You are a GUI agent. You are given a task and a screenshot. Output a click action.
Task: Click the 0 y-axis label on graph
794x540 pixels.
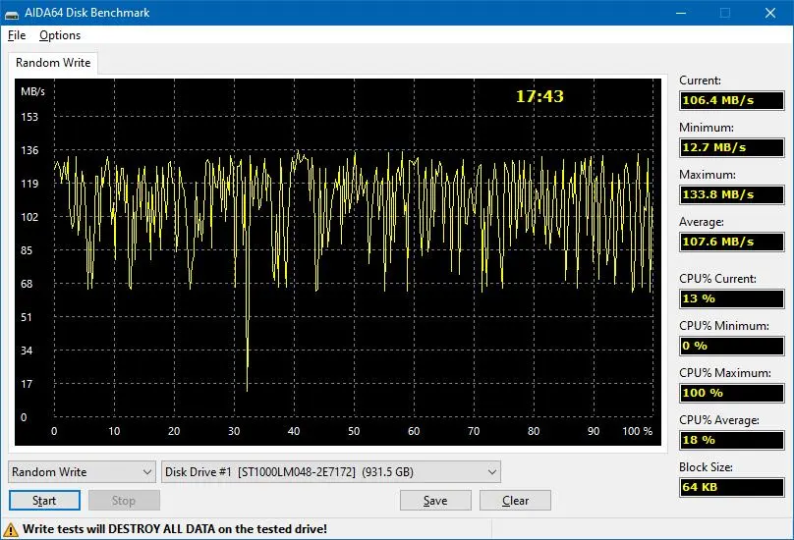pyautogui.click(x=24, y=417)
